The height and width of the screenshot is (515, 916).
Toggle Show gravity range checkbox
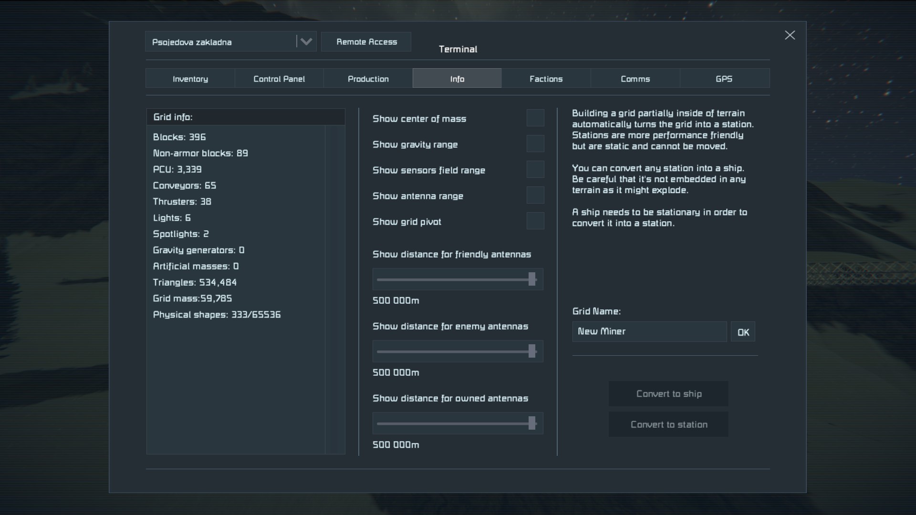click(x=535, y=144)
